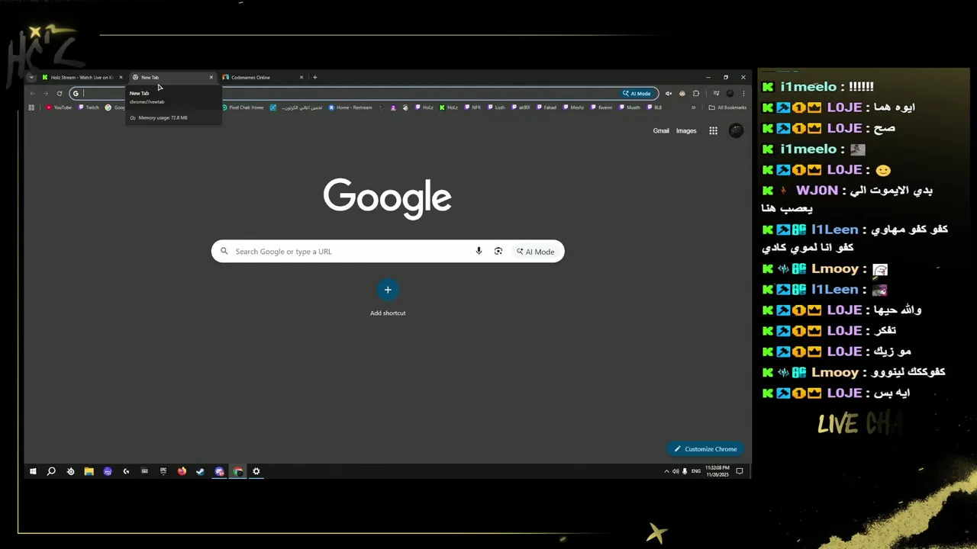The height and width of the screenshot is (549, 977).
Task: Open the apps grid in bookmarks bar
Action: pyautogui.click(x=31, y=108)
